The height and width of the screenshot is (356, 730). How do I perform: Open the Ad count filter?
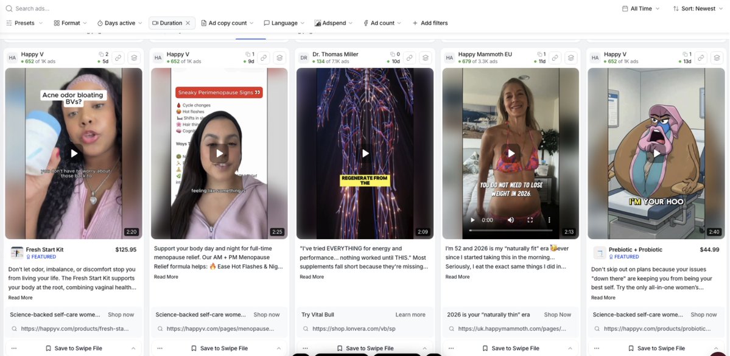(382, 23)
